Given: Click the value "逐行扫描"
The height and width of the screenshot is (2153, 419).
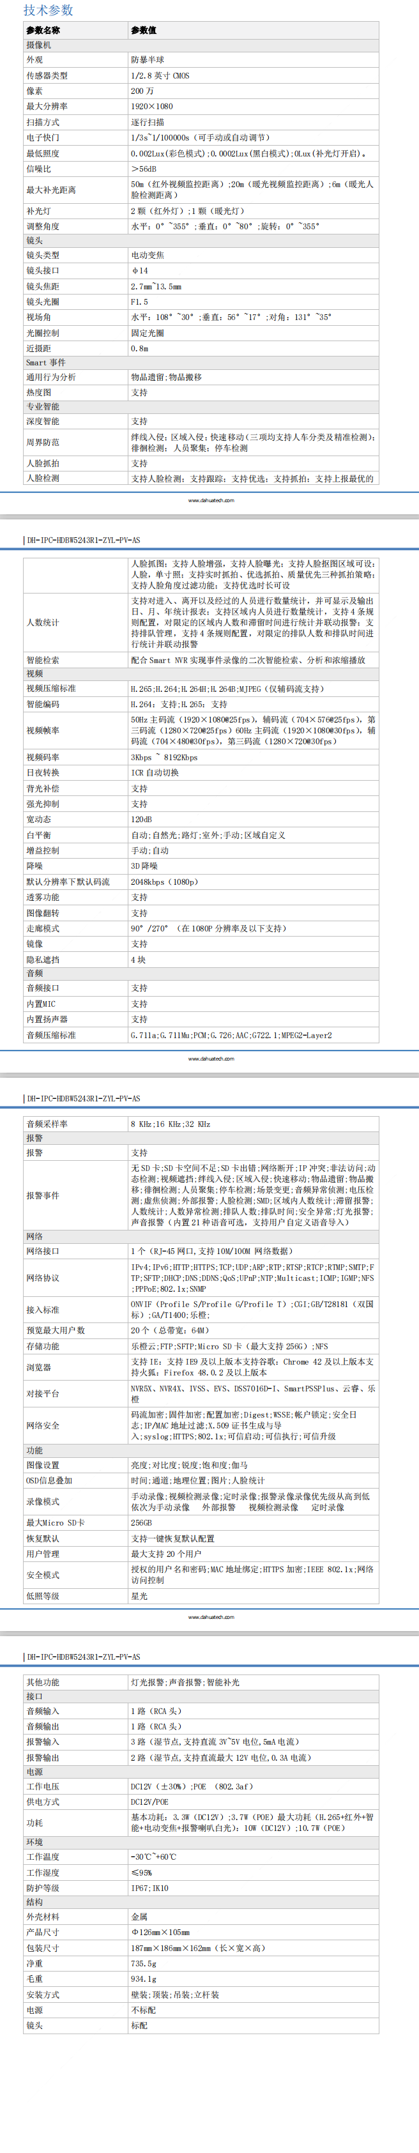Looking at the screenshot, I should tap(147, 122).
